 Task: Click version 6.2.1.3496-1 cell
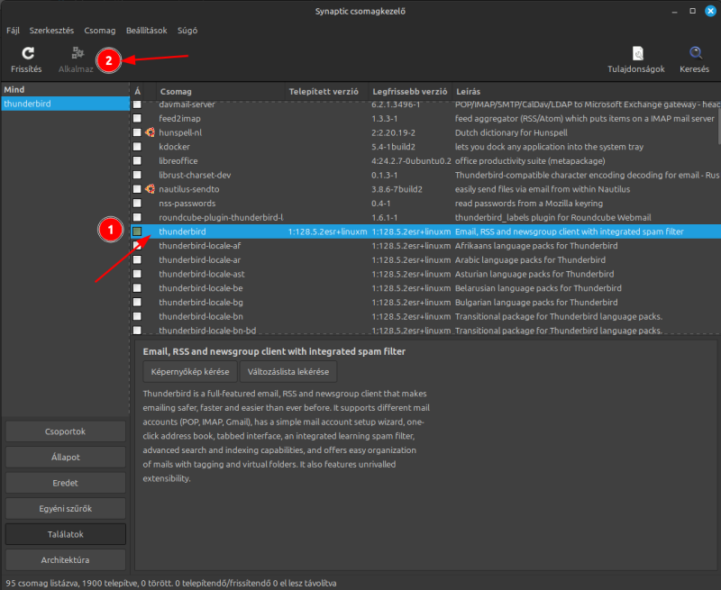pos(396,104)
